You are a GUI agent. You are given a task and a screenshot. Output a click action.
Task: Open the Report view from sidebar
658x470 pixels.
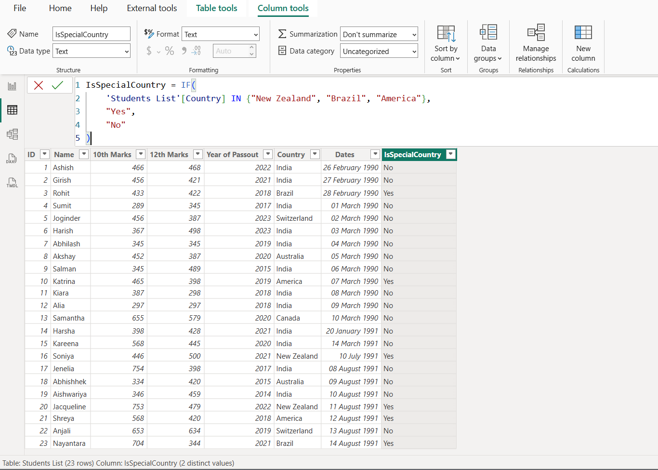(x=12, y=86)
